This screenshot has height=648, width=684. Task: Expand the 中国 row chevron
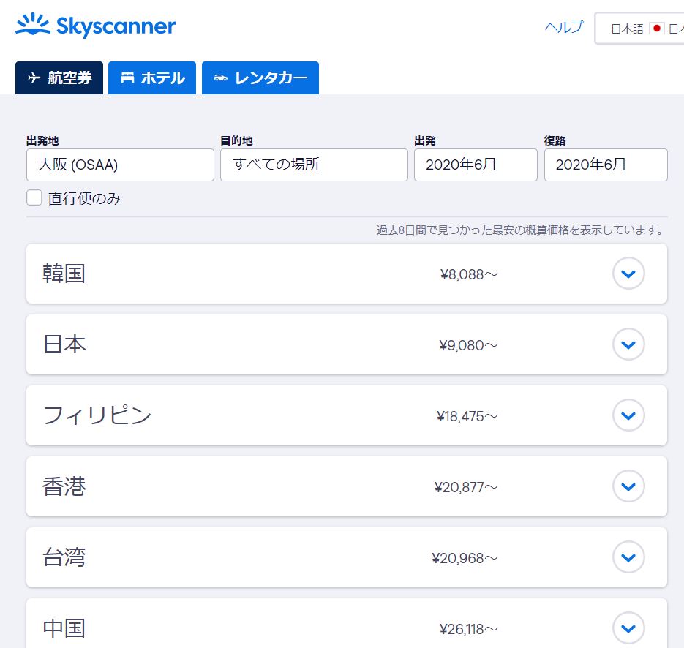coord(628,628)
